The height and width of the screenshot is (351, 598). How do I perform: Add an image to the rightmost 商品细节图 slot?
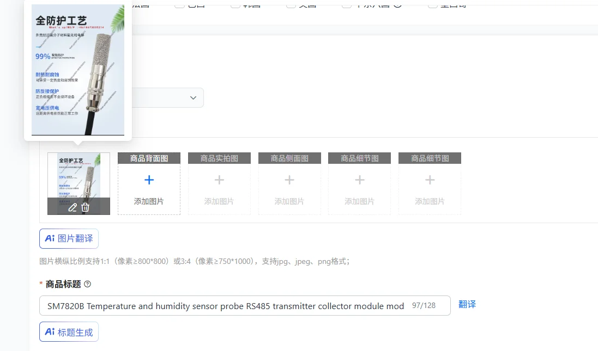430,183
